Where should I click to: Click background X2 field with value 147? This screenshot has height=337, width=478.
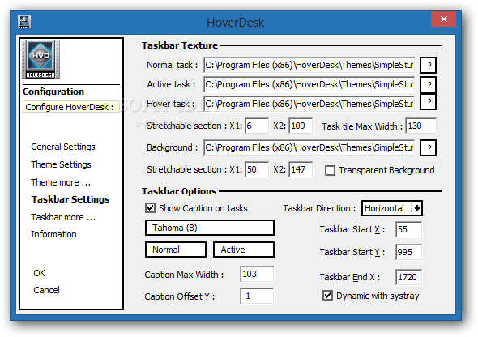301,169
